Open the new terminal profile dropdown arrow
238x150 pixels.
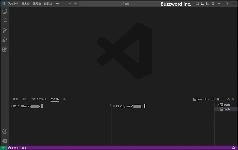pyautogui.click(x=209, y=99)
